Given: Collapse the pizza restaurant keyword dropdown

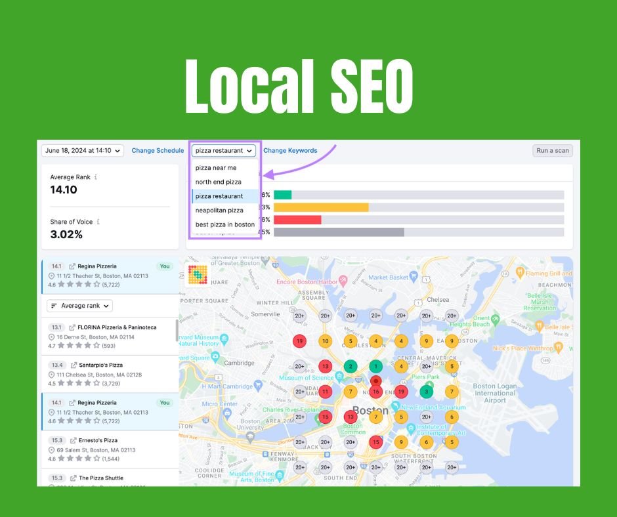Looking at the screenshot, I should click(x=224, y=151).
